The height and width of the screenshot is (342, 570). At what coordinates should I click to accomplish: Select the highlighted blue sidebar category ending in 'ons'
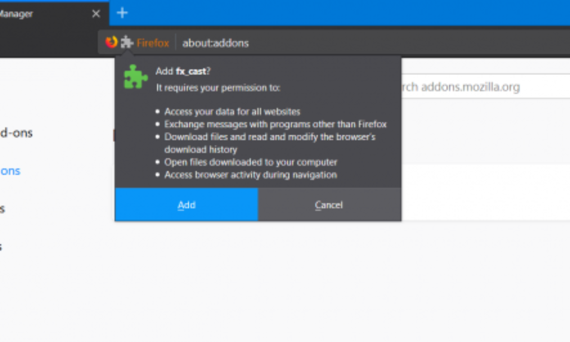(x=10, y=171)
